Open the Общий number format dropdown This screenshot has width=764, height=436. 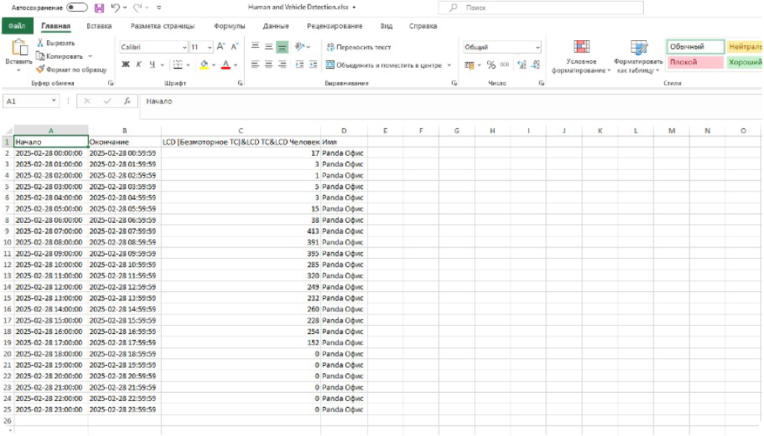click(537, 46)
